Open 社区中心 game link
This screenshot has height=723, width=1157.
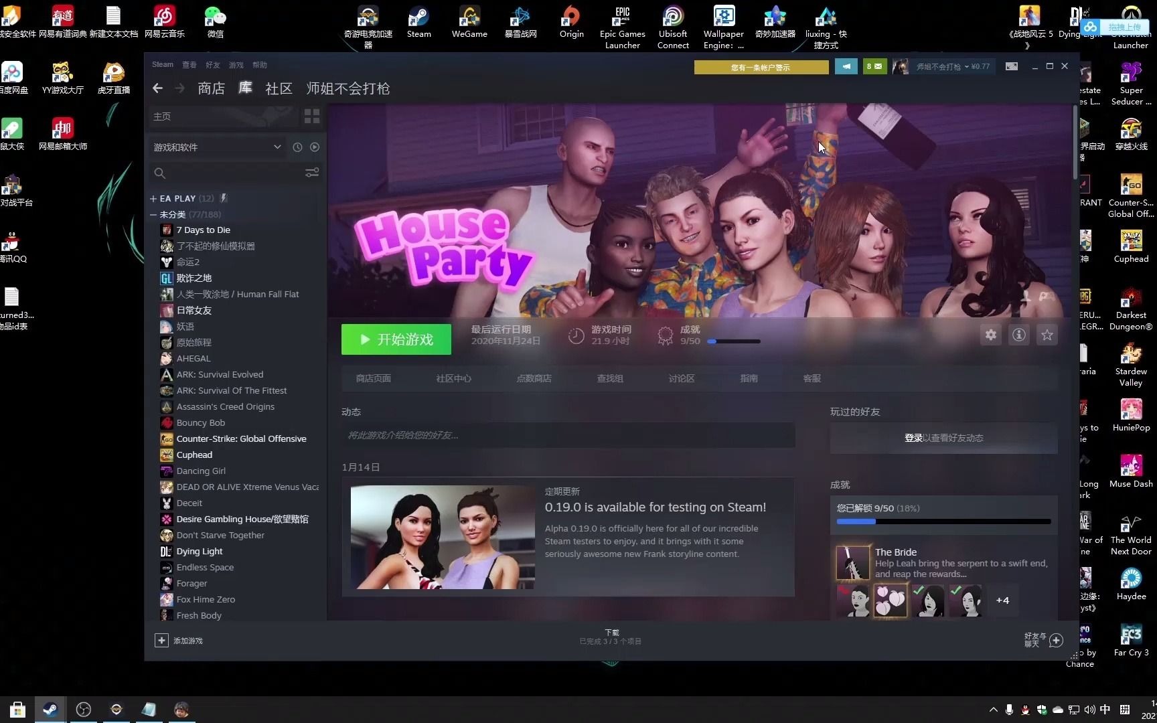coord(454,378)
